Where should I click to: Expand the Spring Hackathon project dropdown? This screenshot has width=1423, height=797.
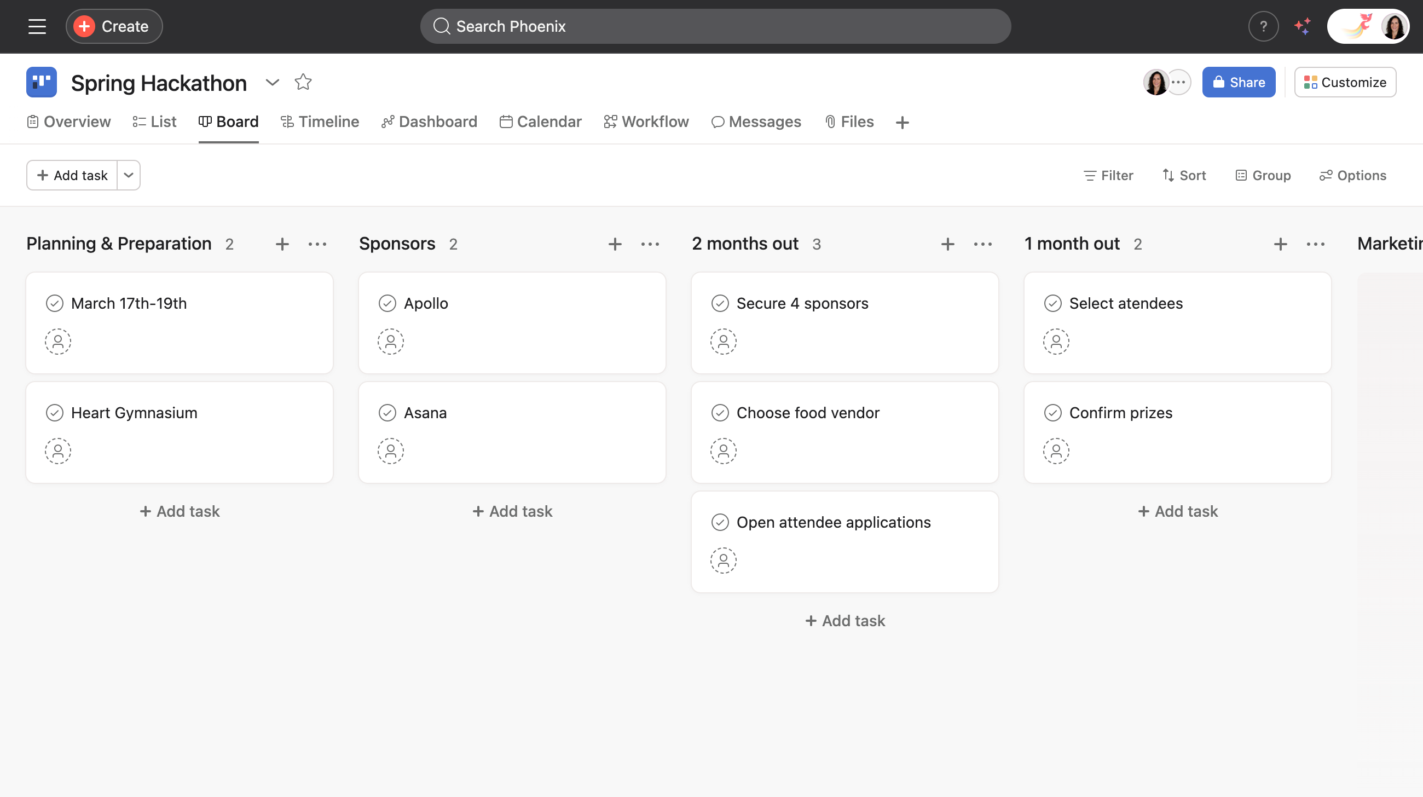(273, 82)
